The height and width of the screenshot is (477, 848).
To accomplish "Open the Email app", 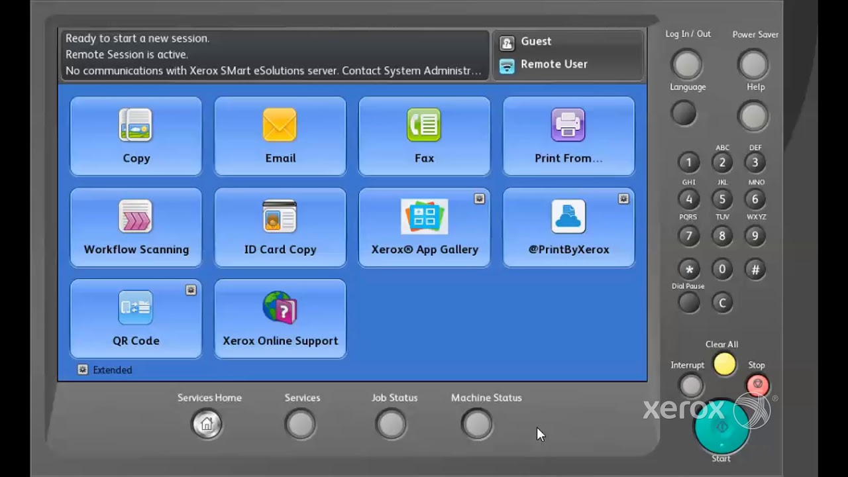I will (280, 136).
